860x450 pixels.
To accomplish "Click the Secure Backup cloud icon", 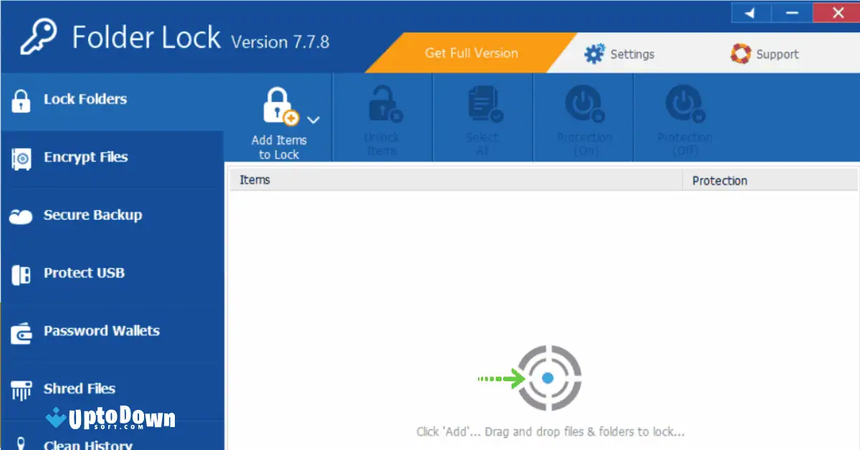I will tap(21, 215).
